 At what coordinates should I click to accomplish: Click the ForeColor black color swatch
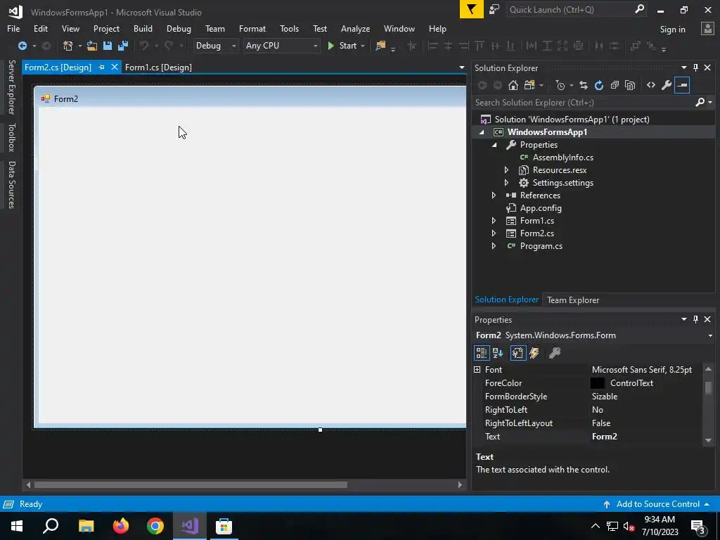[x=598, y=383]
